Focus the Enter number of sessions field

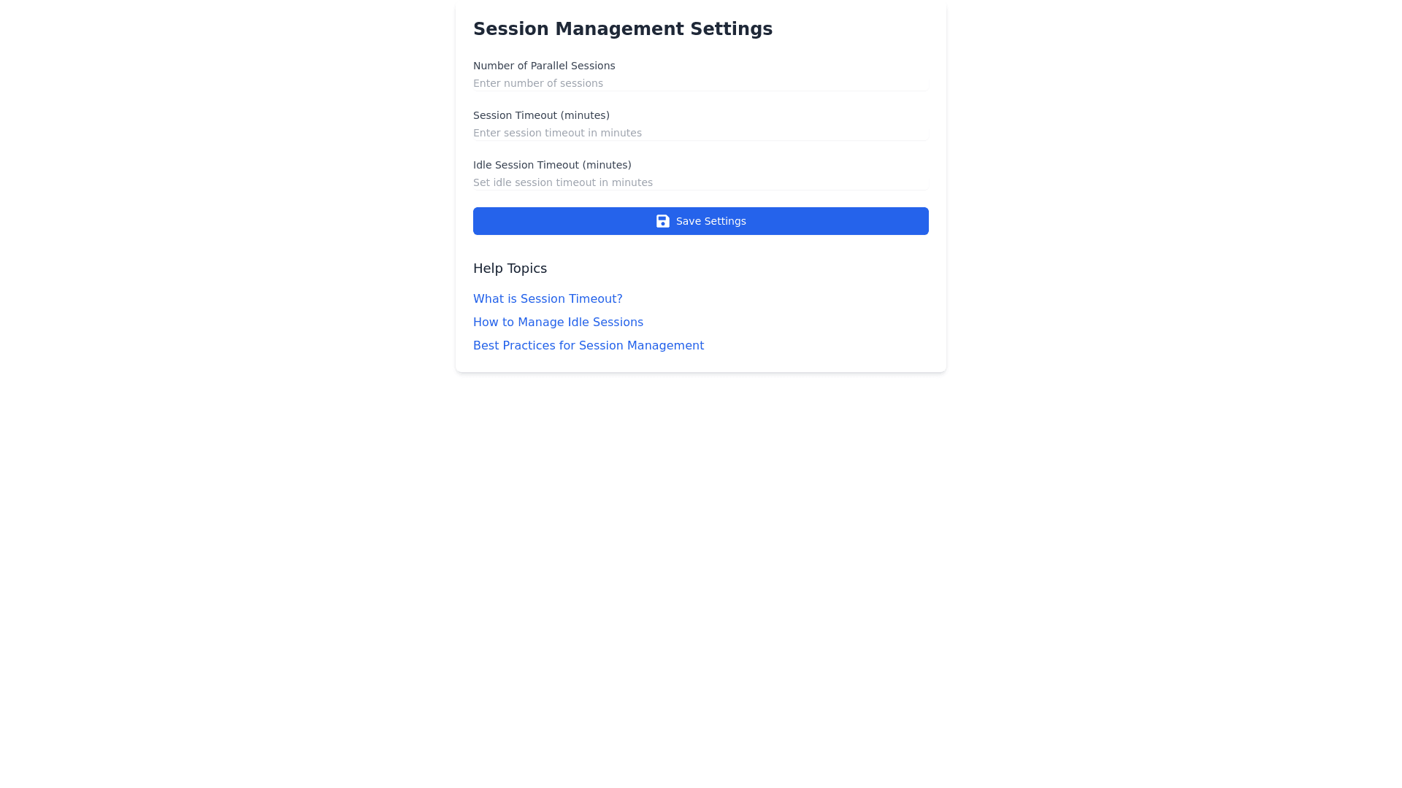point(700,83)
